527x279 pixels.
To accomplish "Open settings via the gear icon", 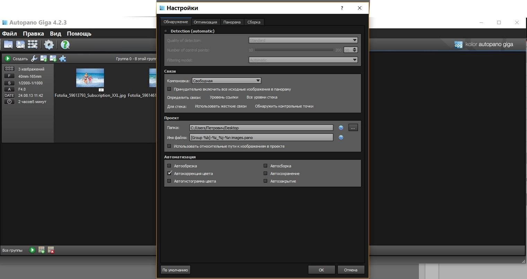I will pyautogui.click(x=49, y=44).
